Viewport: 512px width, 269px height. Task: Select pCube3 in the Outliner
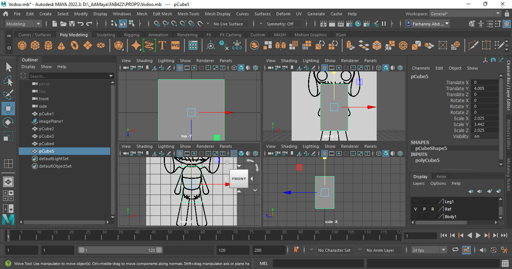point(46,136)
